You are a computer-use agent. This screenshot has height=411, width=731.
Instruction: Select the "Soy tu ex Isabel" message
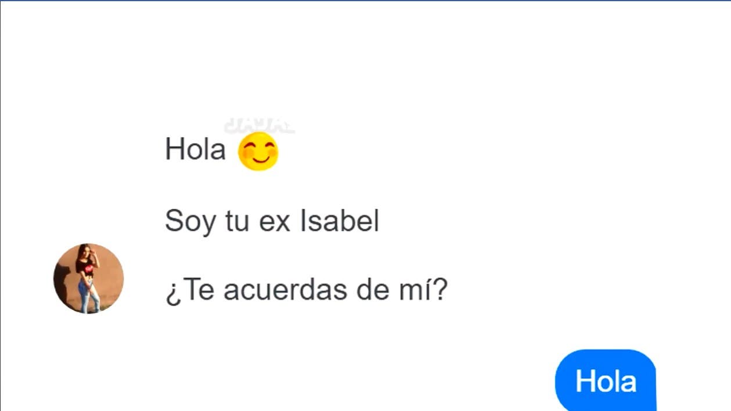(272, 221)
